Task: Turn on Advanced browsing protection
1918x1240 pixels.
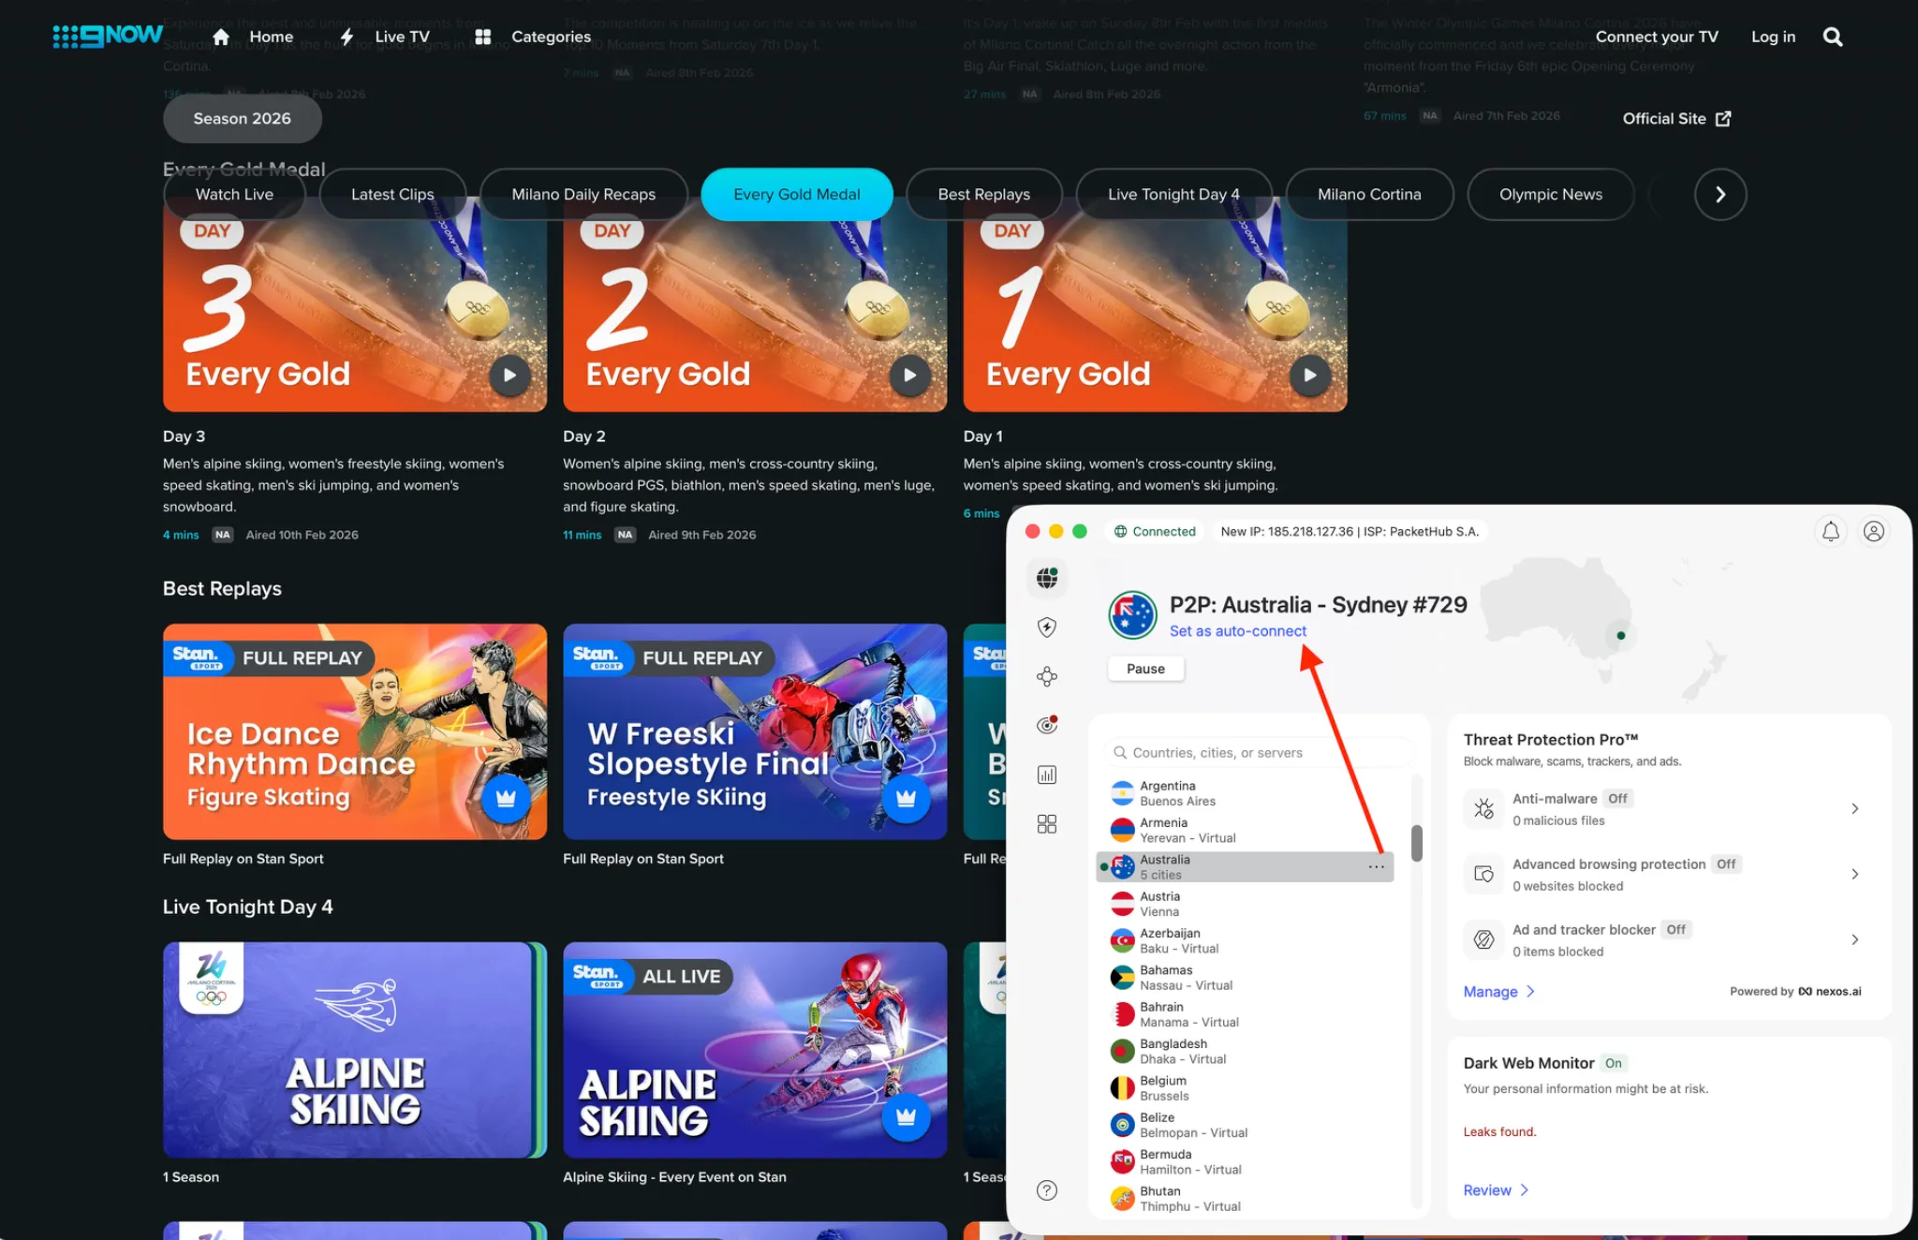Action: (1726, 864)
